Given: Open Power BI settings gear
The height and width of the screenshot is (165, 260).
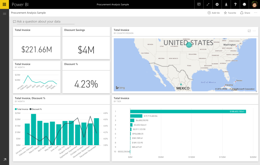Looking at the screenshot, I should tap(217, 4).
